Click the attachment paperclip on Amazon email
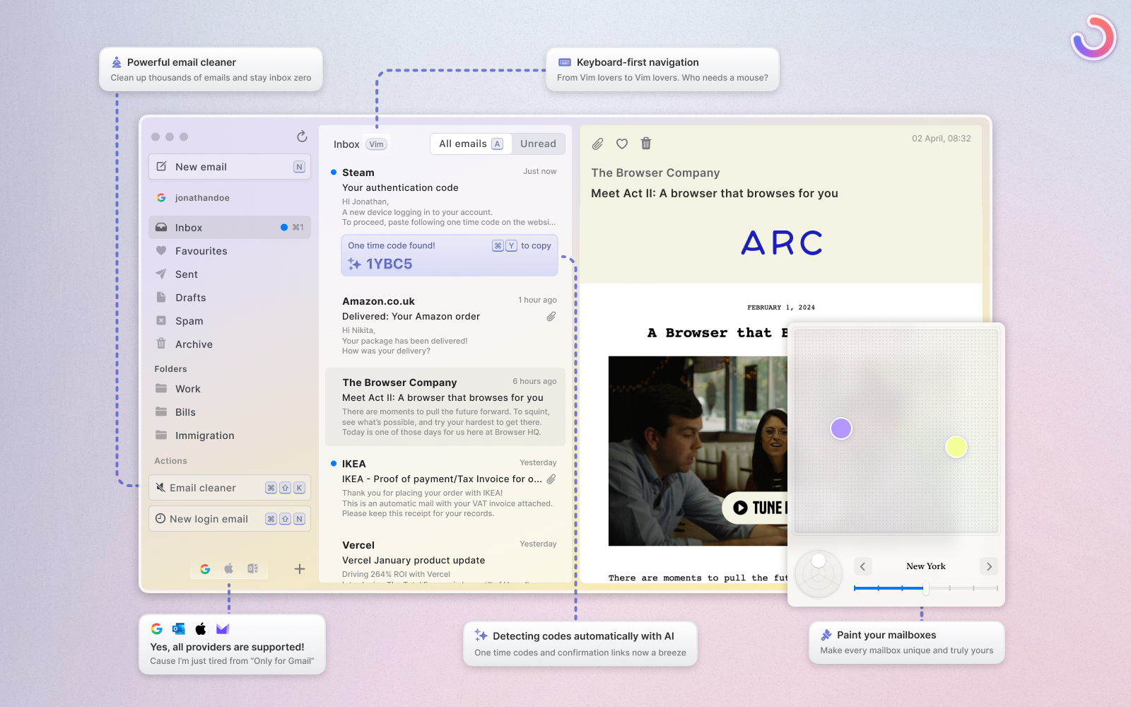The width and height of the screenshot is (1131, 707). 551,317
